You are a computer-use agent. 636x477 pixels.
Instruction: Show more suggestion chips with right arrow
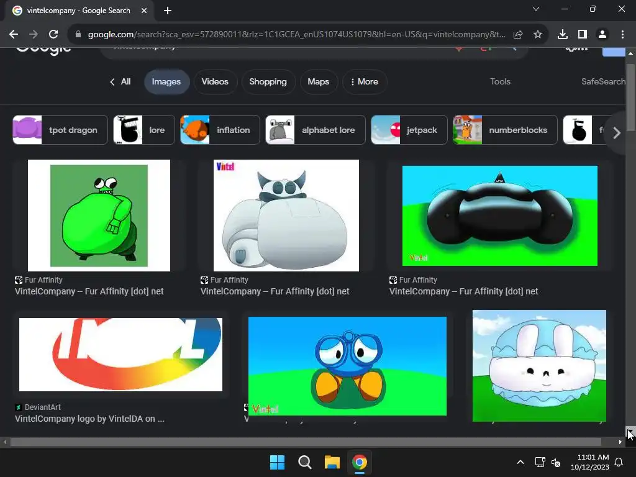coord(617,133)
